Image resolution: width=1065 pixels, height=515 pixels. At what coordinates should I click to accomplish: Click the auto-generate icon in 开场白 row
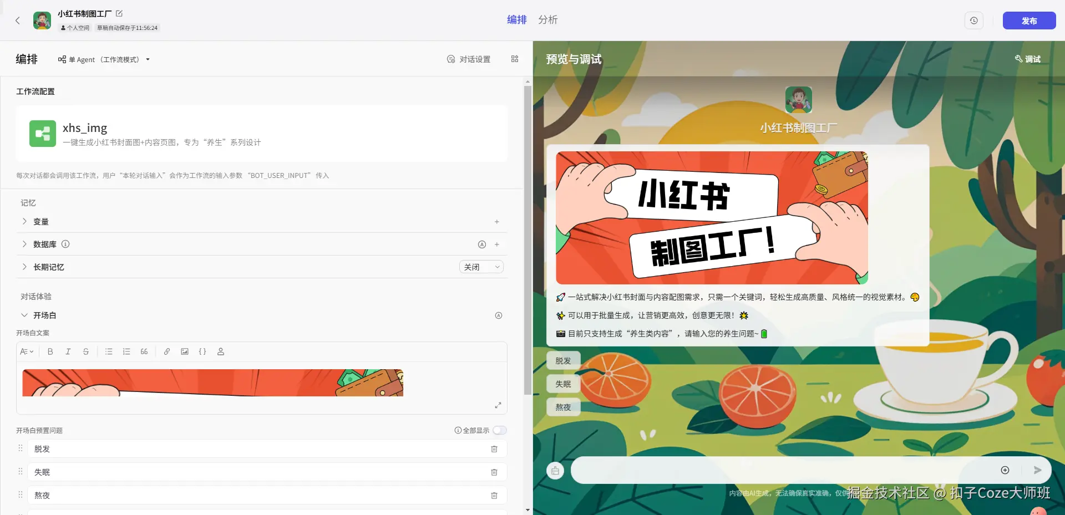click(x=499, y=315)
